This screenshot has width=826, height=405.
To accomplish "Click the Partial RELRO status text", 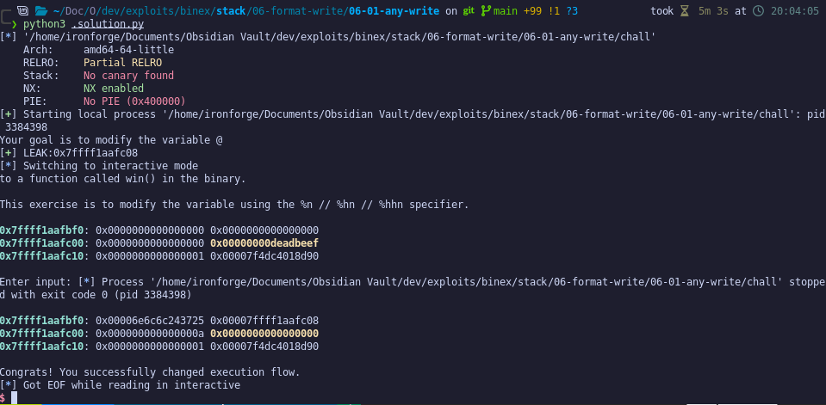I will (123, 63).
